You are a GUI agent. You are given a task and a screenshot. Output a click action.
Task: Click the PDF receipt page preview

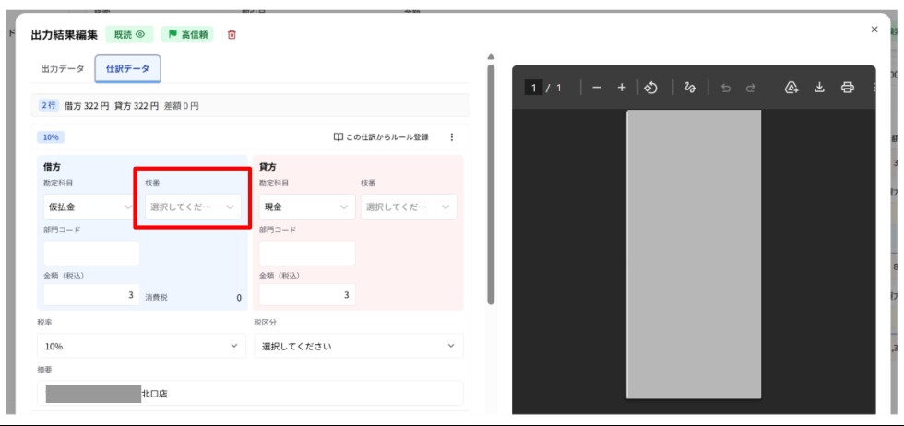click(x=694, y=254)
